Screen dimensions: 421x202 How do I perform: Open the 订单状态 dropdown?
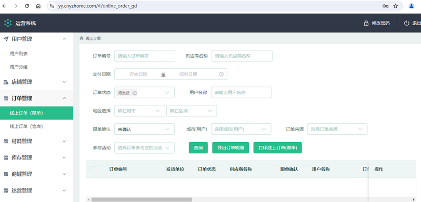pos(144,92)
